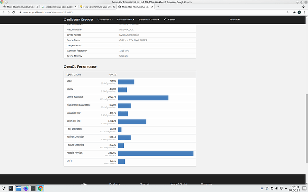This screenshot has width=308, height=192.
Task: Click the Chrome taskbar icon
Action: 41,188
